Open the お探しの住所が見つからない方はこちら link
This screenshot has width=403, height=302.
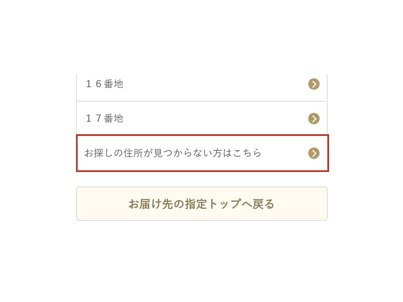tap(173, 153)
